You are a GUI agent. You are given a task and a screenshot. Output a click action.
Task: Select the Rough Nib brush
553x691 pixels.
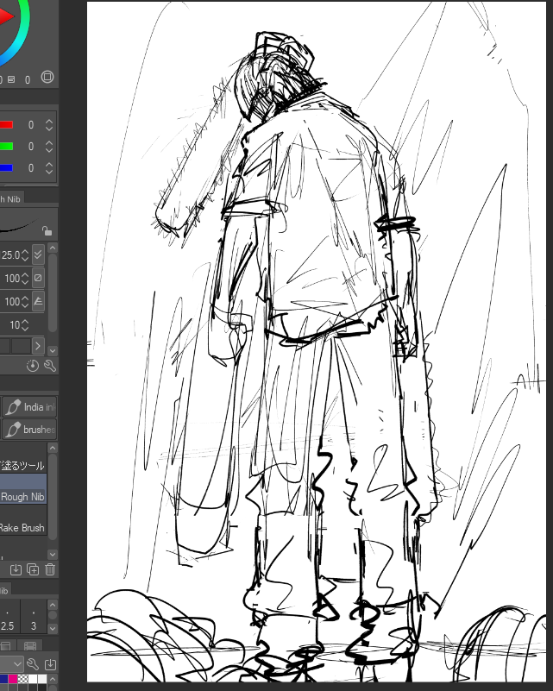point(23,489)
